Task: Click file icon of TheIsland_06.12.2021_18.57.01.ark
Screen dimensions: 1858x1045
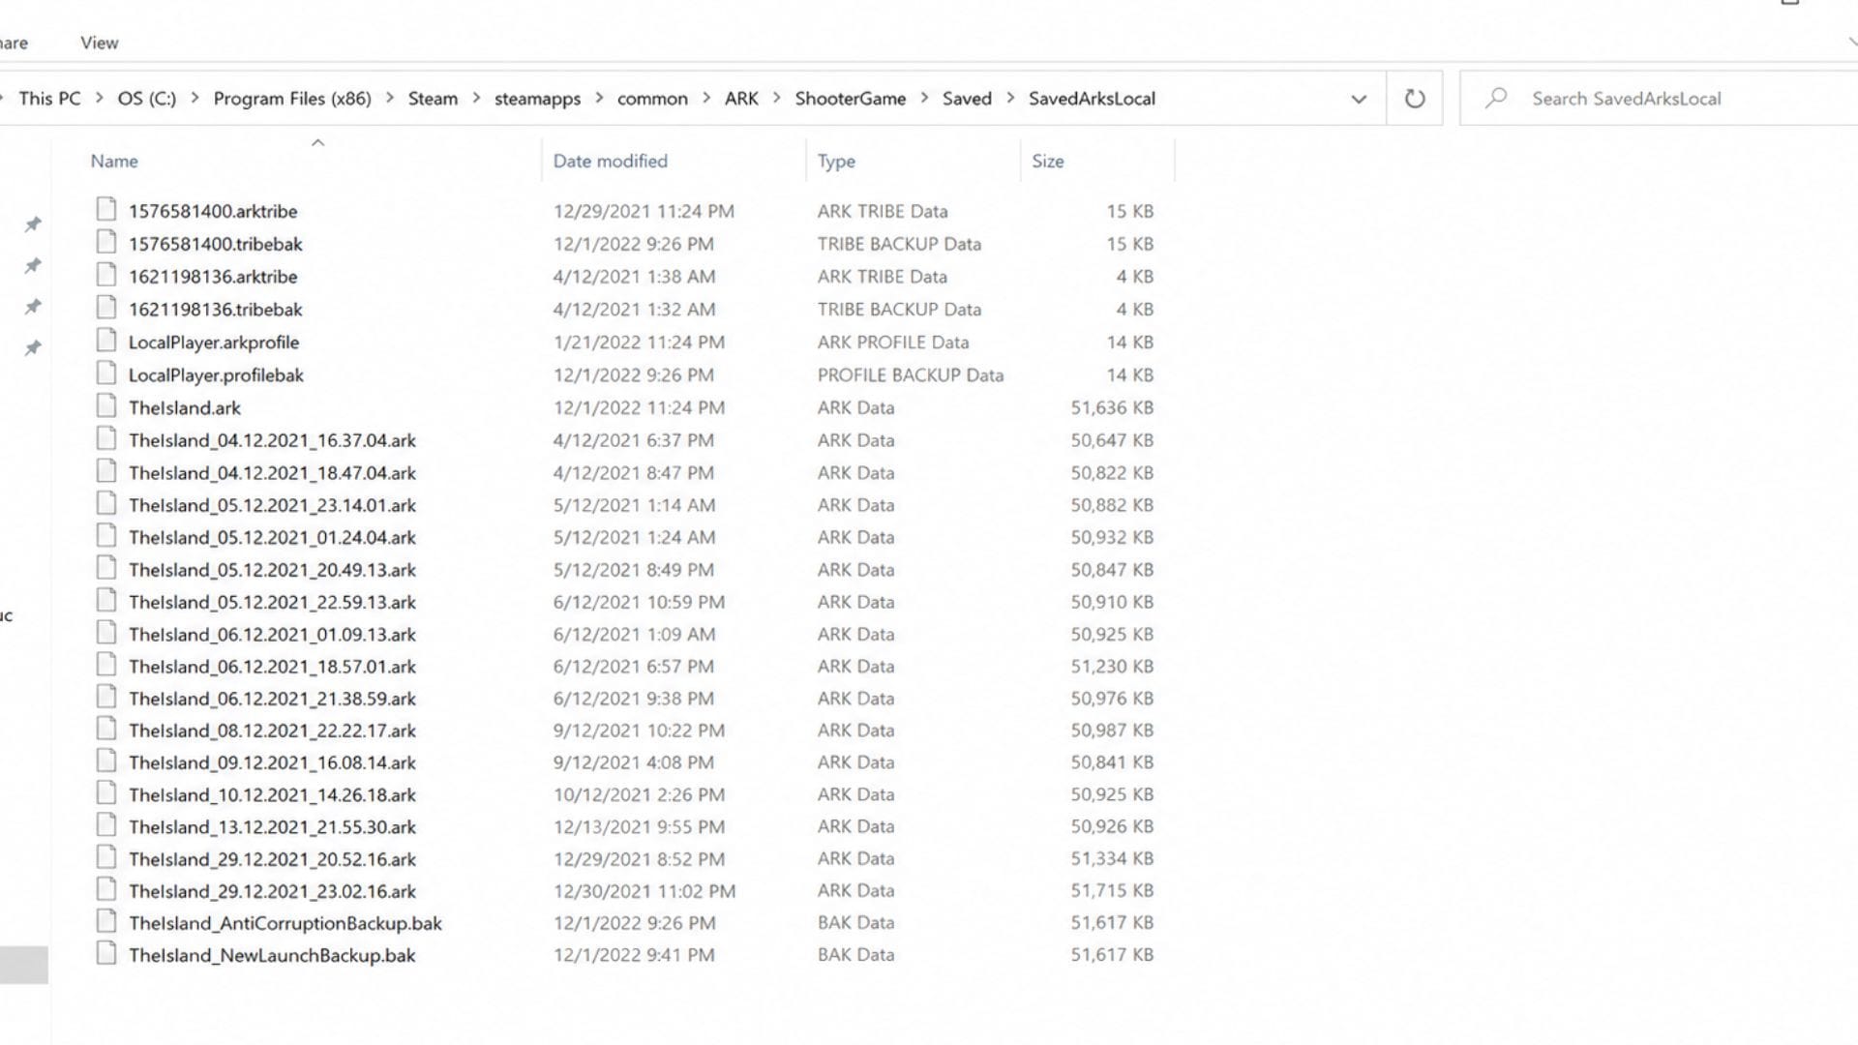Action: tap(106, 665)
